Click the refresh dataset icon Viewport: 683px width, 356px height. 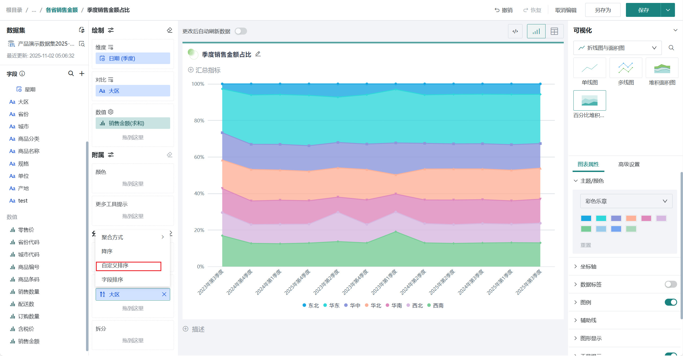[x=82, y=30]
